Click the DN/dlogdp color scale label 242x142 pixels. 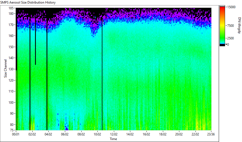(239, 25)
